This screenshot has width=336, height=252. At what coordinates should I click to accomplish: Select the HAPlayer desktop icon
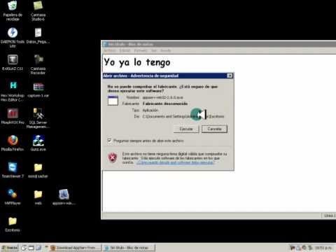pyautogui.click(x=13, y=197)
